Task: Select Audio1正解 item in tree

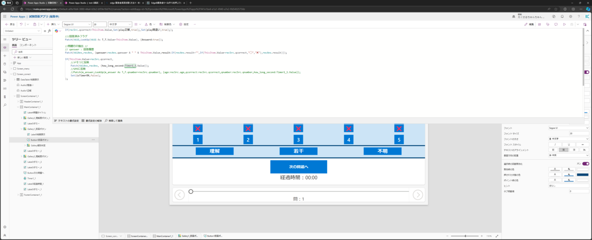Action: 25,90
